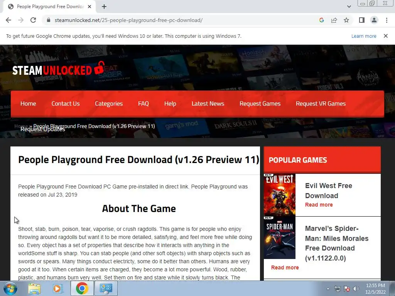Viewport: 395px width, 296px height.
Task: Open Windows Media Player from taskbar
Action: click(58, 288)
